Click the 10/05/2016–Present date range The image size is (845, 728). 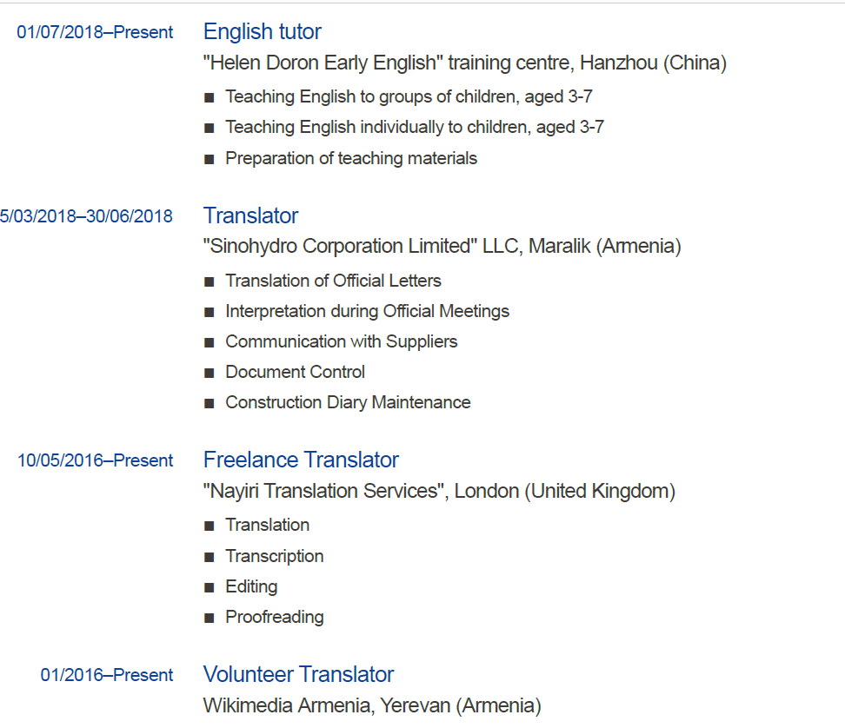[95, 460]
